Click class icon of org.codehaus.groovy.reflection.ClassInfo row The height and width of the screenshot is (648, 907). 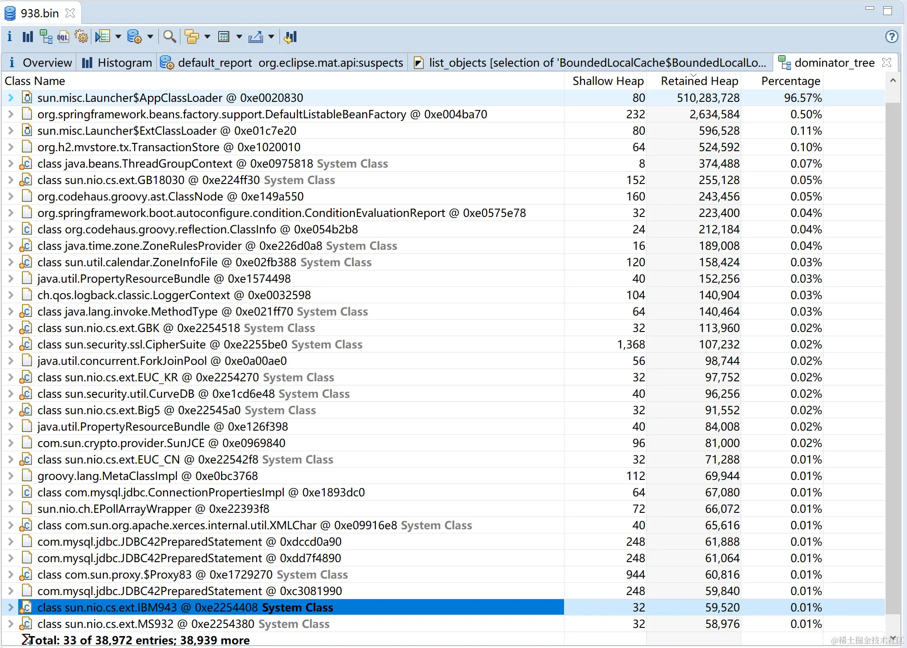coord(27,229)
